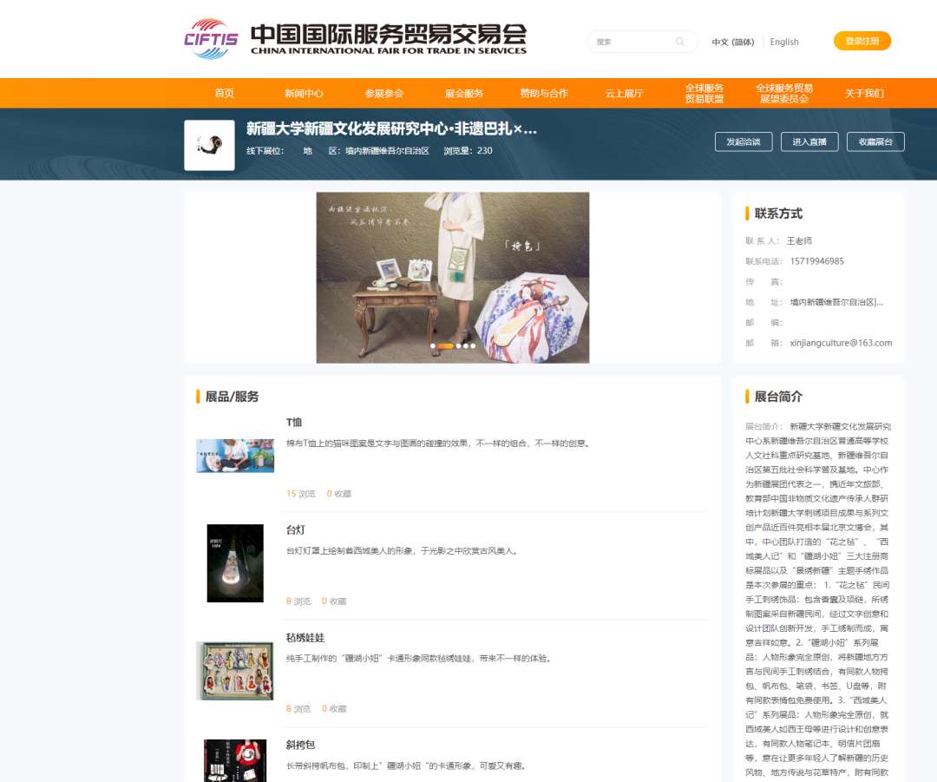Click the 收藏展台 button

pyautogui.click(x=875, y=141)
